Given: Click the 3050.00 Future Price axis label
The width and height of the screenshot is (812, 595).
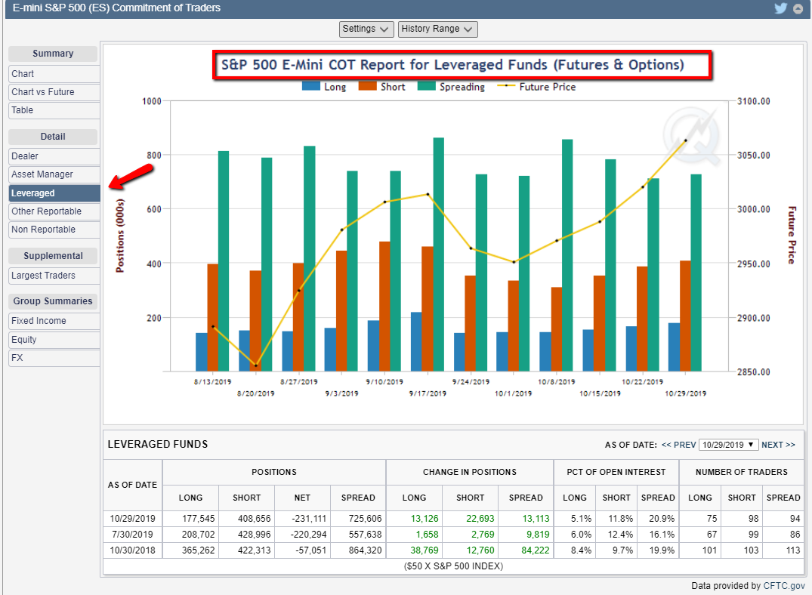Looking at the screenshot, I should click(754, 155).
